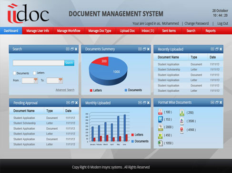Image resolution: width=232 pixels, height=173 pixels.
Task: Click the ZIP archive icon with 2000 count
Action: coord(161,127)
